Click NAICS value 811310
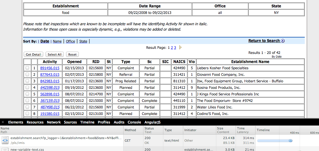The image size is (319, 151). point(179,81)
